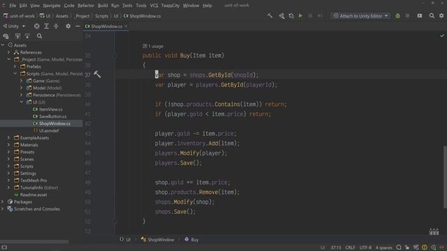This screenshot has height=251, width=447.
Task: Click the Scripts breadcrumb in navigation bar
Action: tap(102, 16)
